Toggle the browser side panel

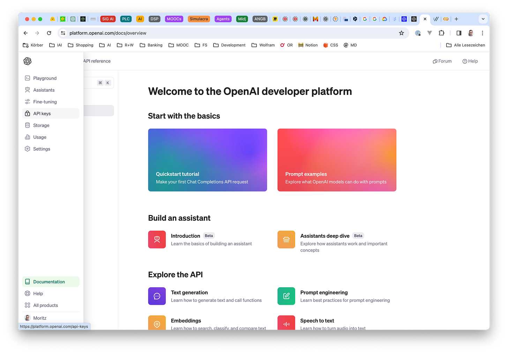tap(459, 33)
